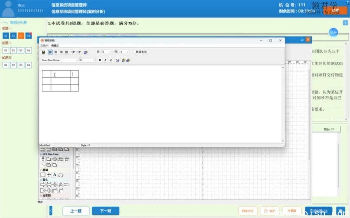Select the diagonal line tool in palette

(43, 165)
